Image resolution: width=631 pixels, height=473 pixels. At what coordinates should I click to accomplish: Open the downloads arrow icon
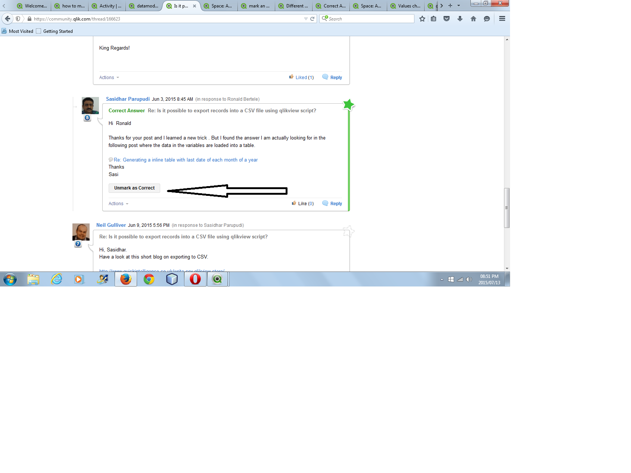[x=460, y=19]
